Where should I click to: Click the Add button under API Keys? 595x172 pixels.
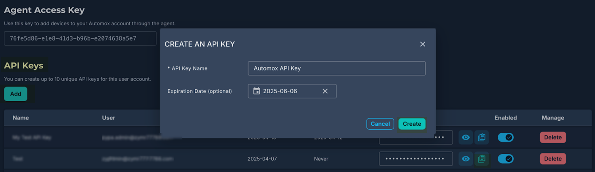(15, 94)
